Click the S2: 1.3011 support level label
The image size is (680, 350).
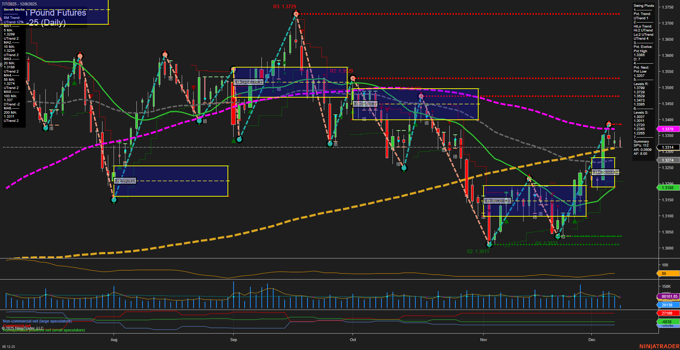point(479,251)
